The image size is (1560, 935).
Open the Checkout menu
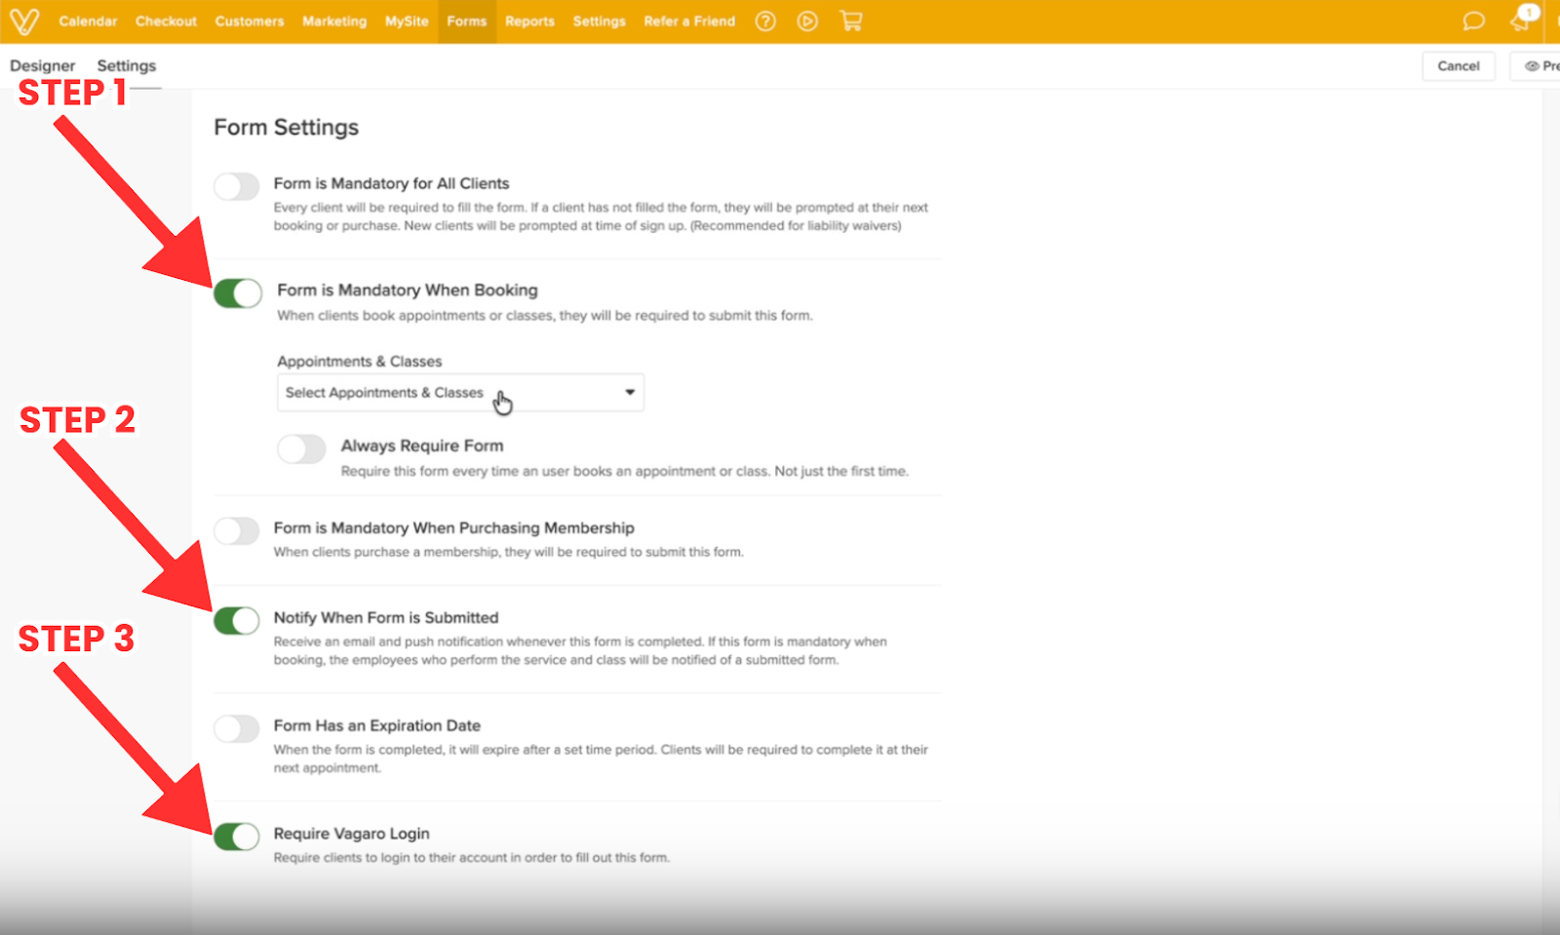166,20
